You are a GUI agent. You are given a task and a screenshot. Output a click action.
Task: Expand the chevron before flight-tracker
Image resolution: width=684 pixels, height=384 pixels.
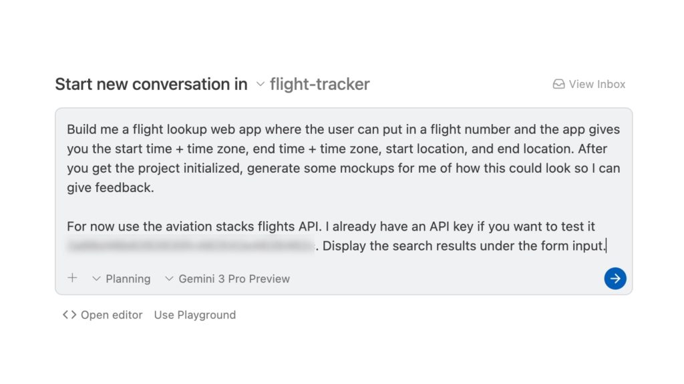point(261,85)
